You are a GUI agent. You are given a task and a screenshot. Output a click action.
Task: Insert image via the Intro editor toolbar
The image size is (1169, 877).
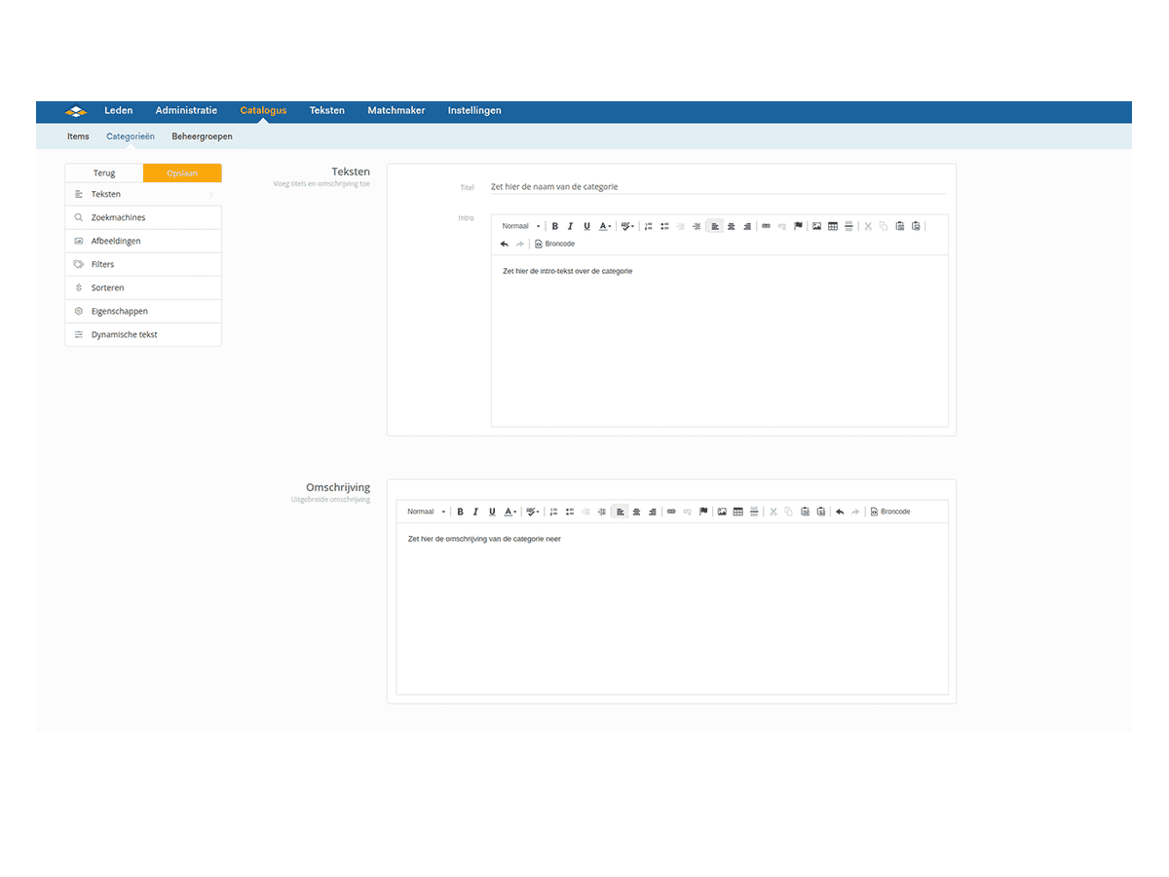point(816,226)
